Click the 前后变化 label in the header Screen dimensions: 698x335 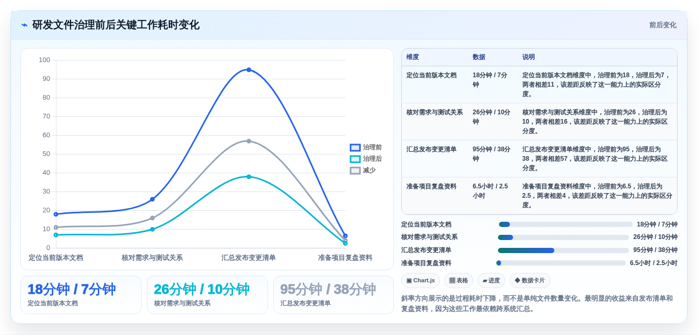[x=662, y=25]
